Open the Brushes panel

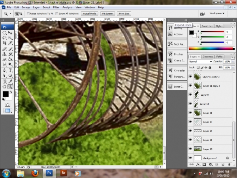click(177, 54)
